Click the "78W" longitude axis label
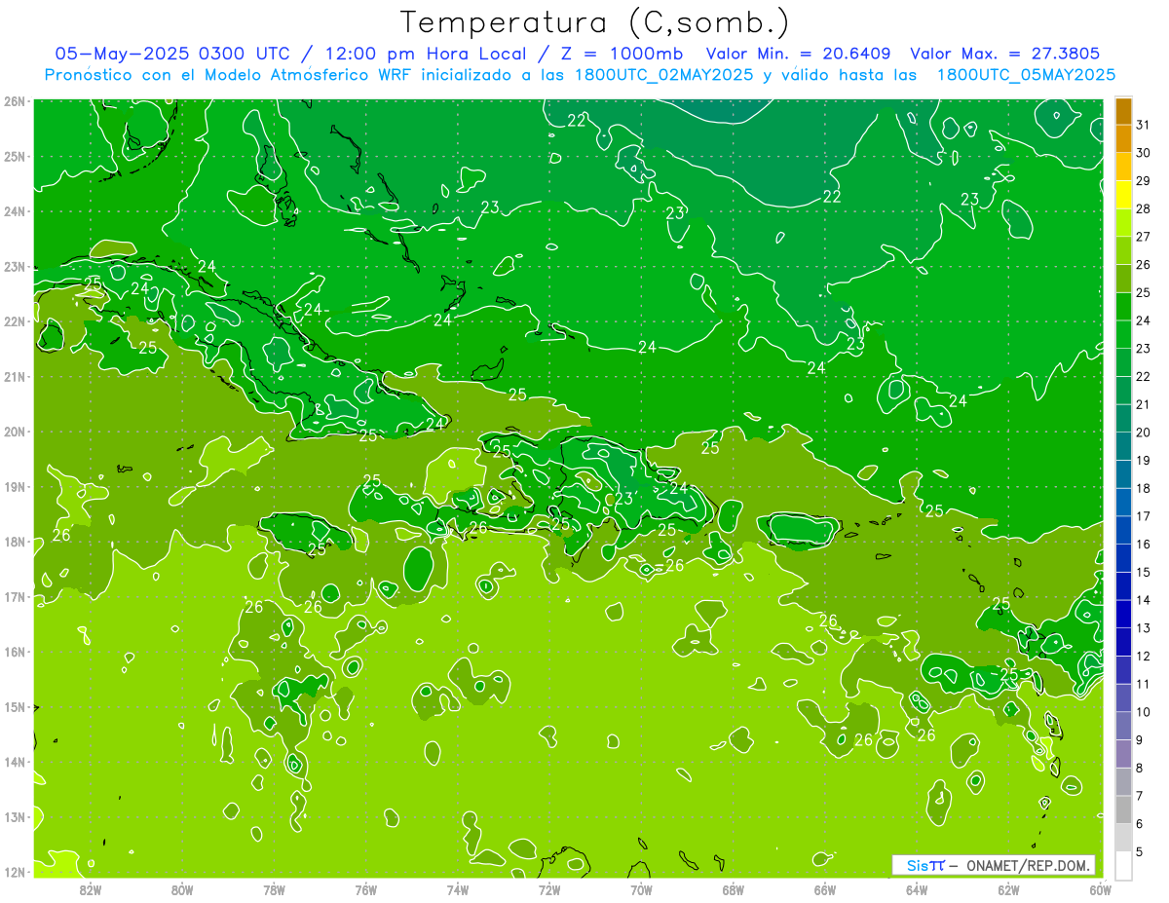Screen dimensions: 1169x903 tap(274, 889)
